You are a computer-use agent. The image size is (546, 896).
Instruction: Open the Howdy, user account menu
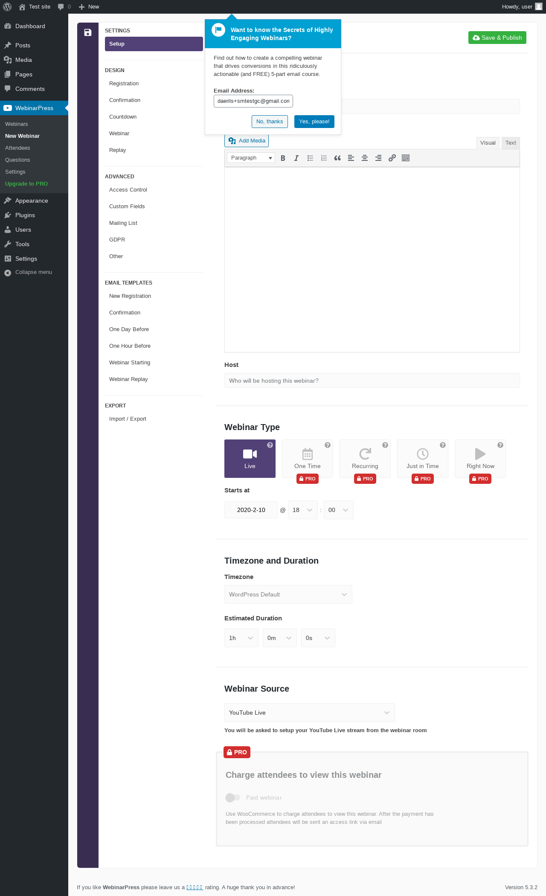coord(522,7)
